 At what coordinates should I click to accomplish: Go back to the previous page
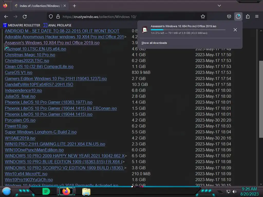pyautogui.click(x=6, y=17)
